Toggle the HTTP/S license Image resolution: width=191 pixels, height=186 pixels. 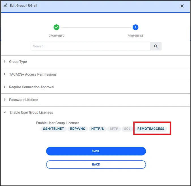click(x=97, y=129)
